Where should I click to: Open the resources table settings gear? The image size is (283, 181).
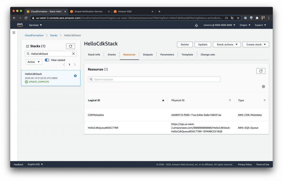(x=263, y=86)
